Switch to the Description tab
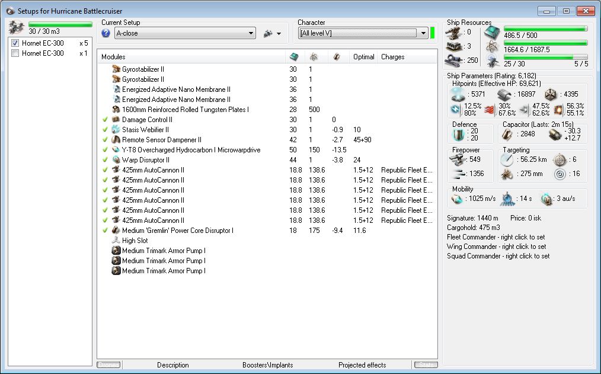Image resolution: width=601 pixels, height=374 pixels. coord(173,365)
